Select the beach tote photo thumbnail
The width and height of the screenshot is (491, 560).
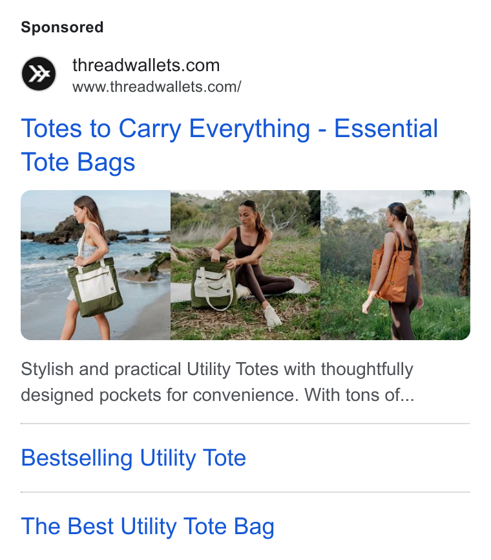[96, 265]
